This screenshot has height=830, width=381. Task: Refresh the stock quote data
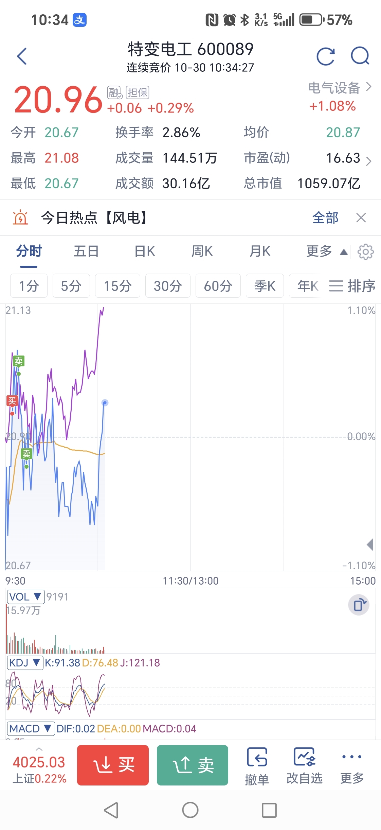click(x=325, y=56)
